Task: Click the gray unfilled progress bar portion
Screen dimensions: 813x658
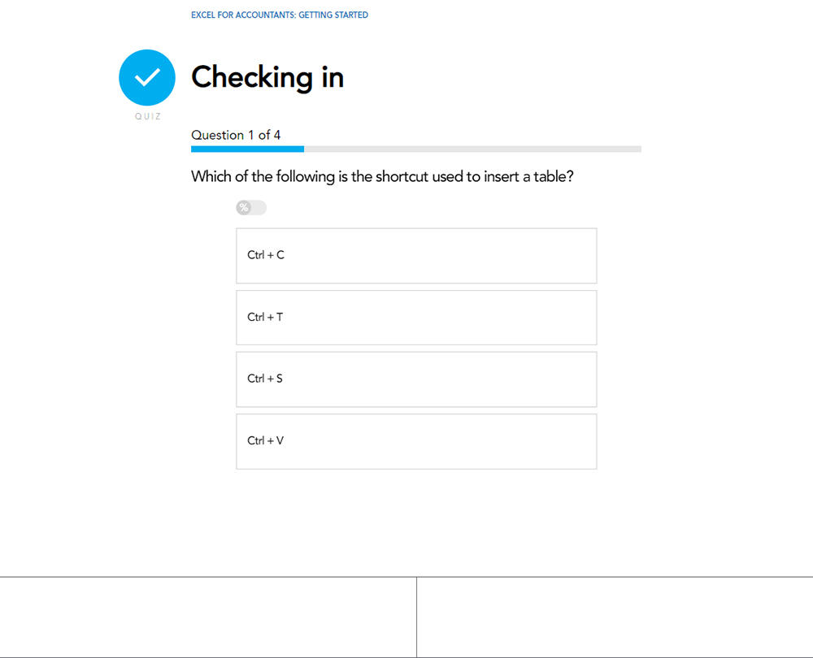Action: coord(472,149)
